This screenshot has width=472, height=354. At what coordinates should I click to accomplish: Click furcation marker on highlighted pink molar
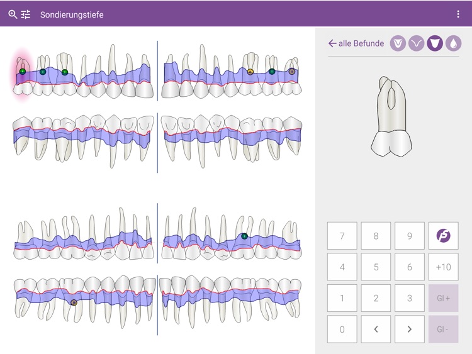click(23, 71)
